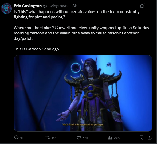The height and width of the screenshot is (144, 157).
Task: Bookmark this post
Action: 141,138
